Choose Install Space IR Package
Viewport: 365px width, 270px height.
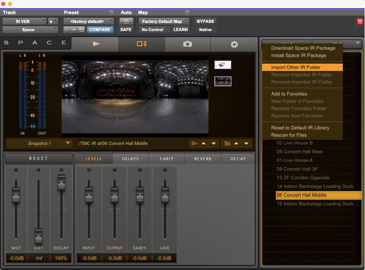pyautogui.click(x=302, y=56)
